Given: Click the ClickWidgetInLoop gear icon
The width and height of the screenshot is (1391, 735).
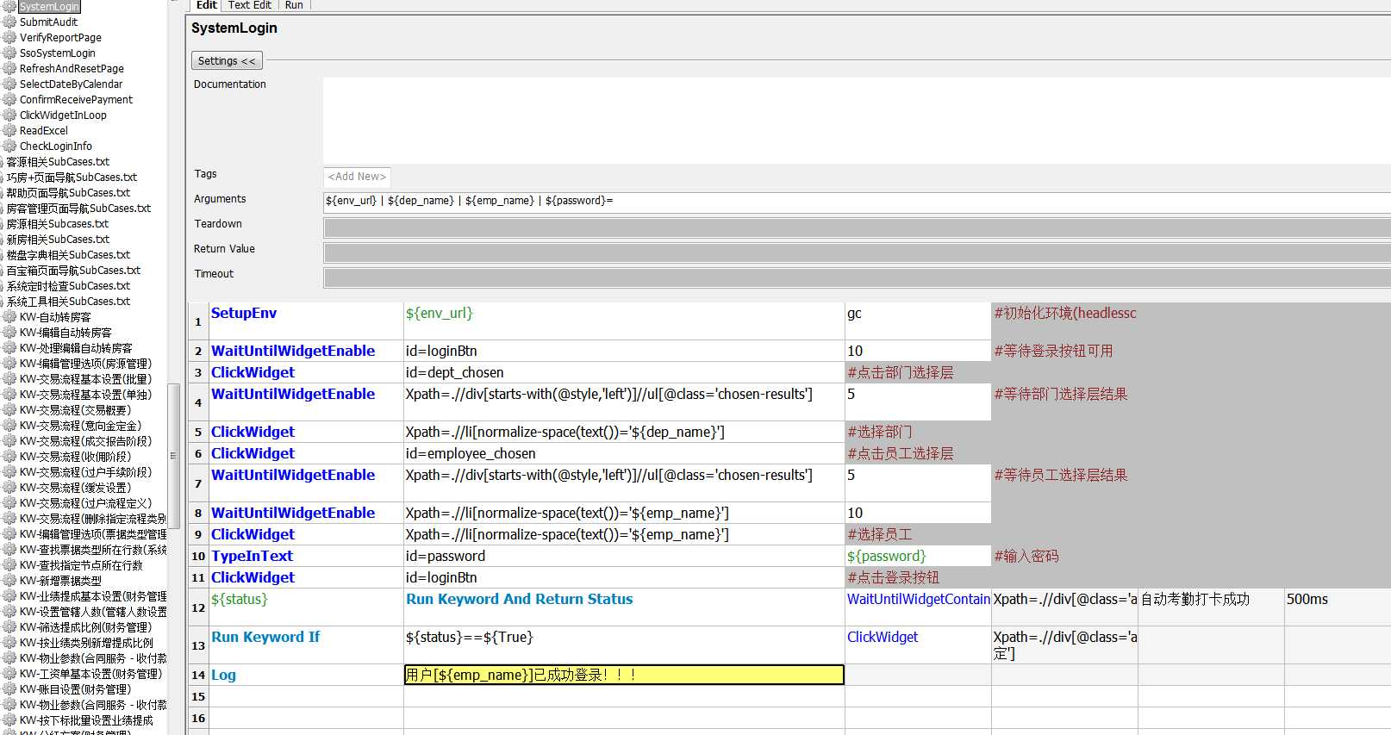Looking at the screenshot, I should [x=9, y=115].
